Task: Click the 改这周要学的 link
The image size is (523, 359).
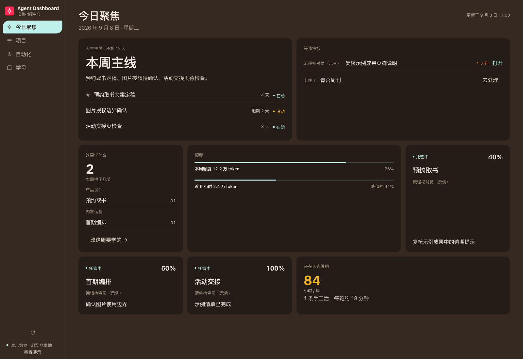Action: 109,240
